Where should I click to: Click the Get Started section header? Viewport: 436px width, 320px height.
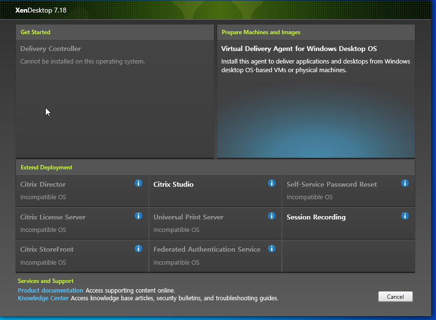pyautogui.click(x=35, y=32)
